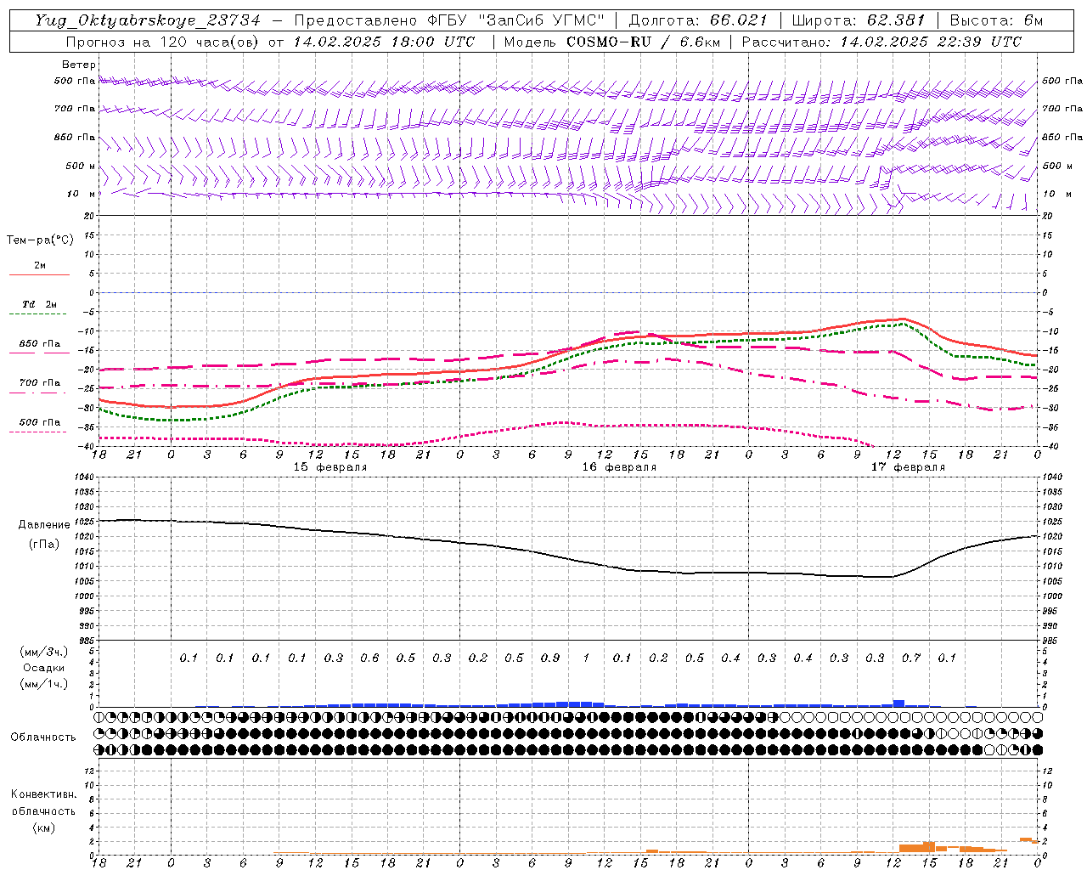Viewport: 1087px width, 870px height.
Task: Click the "16 февраля" date label
Action: (619, 467)
